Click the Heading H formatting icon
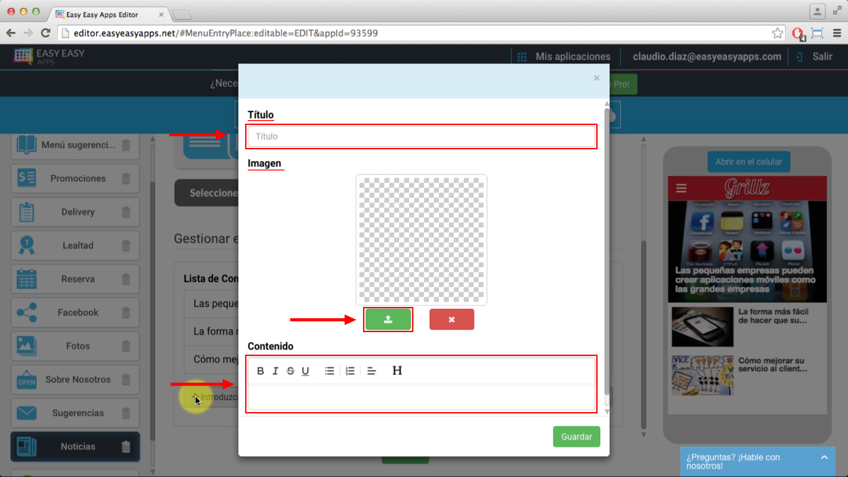848x477 pixels. pyautogui.click(x=397, y=371)
